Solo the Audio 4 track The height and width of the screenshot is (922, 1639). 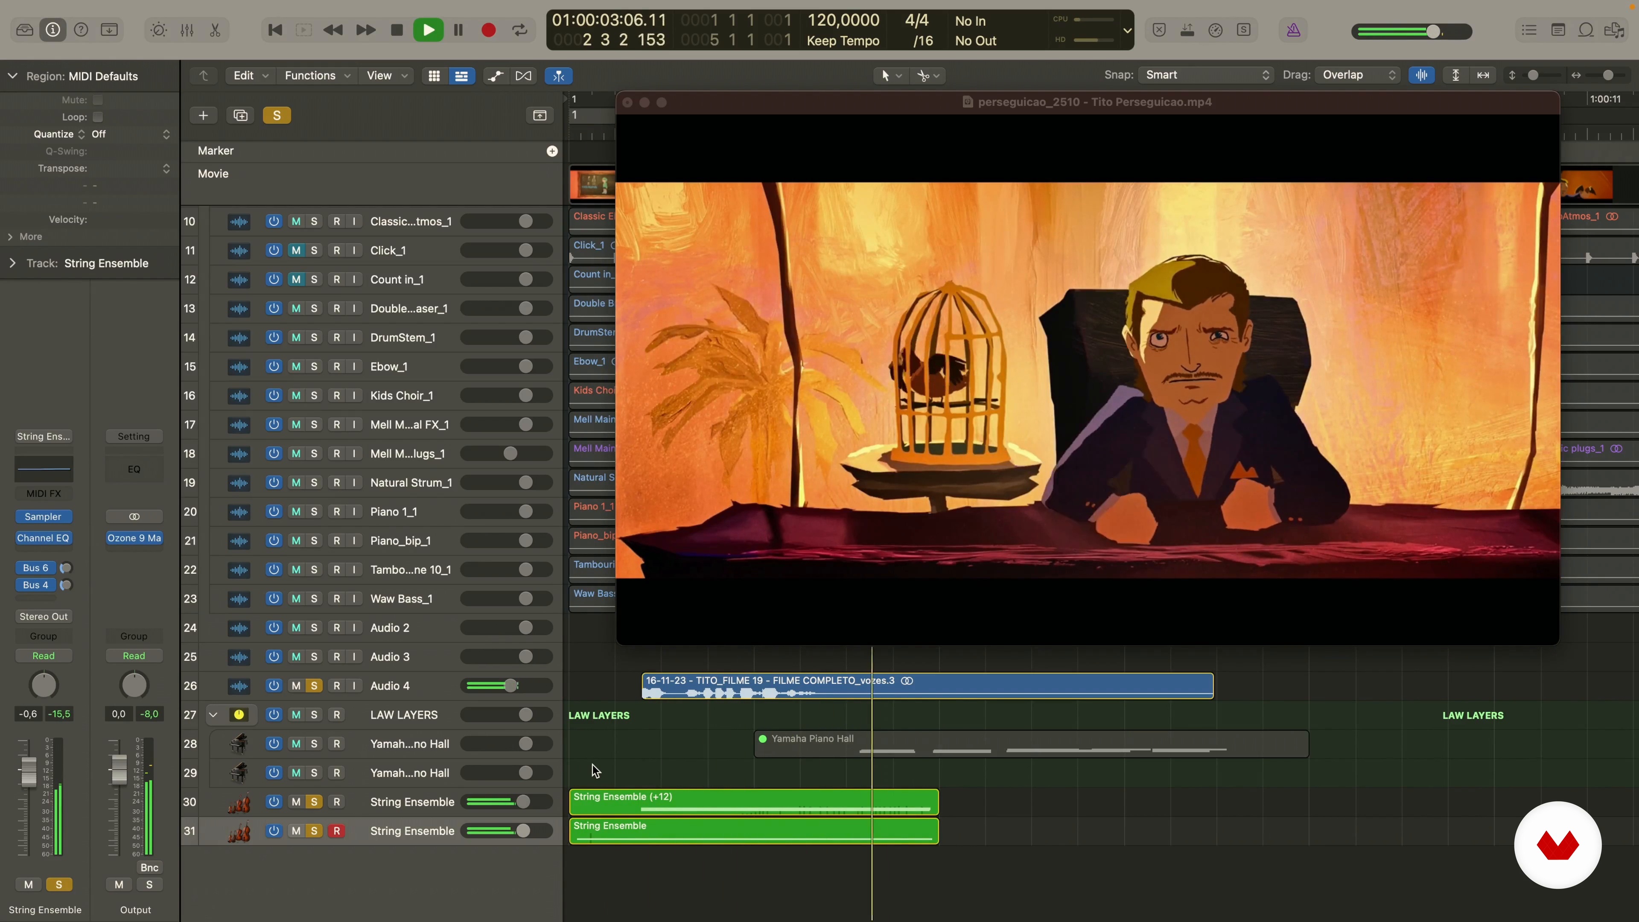tap(314, 686)
